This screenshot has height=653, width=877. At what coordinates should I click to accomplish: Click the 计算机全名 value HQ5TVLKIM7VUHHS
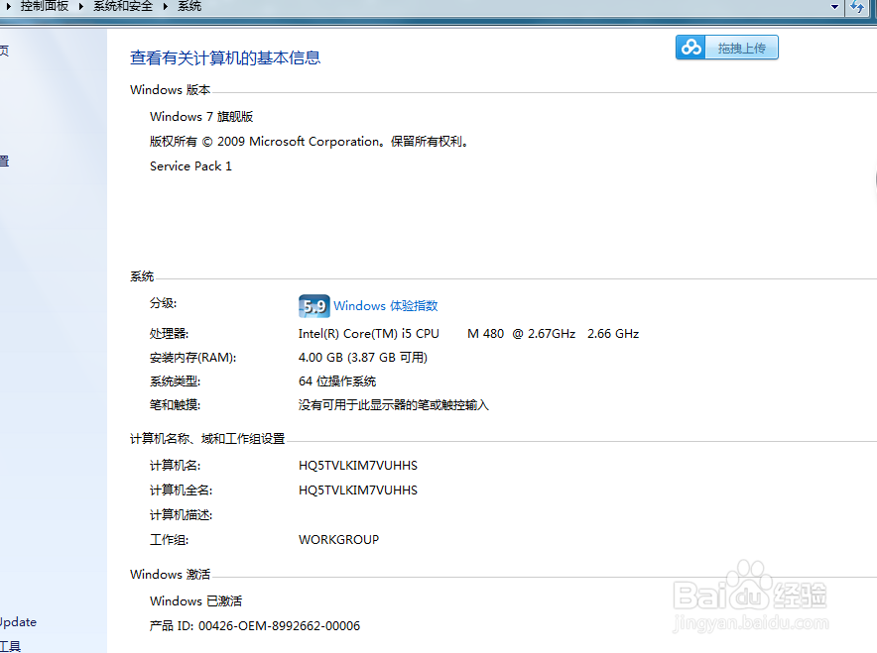point(358,490)
